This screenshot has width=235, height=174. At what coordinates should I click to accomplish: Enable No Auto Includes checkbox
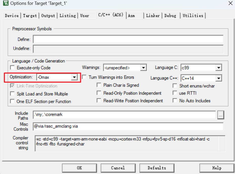click(175, 101)
